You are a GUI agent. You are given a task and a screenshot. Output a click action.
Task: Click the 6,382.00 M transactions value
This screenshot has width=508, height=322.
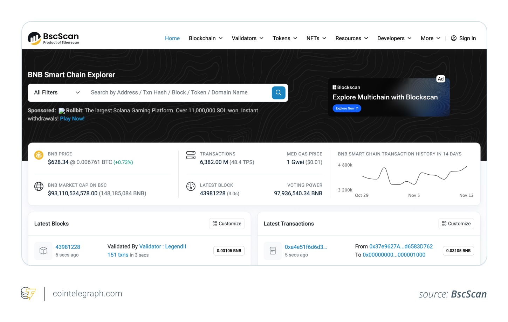pyautogui.click(x=214, y=162)
